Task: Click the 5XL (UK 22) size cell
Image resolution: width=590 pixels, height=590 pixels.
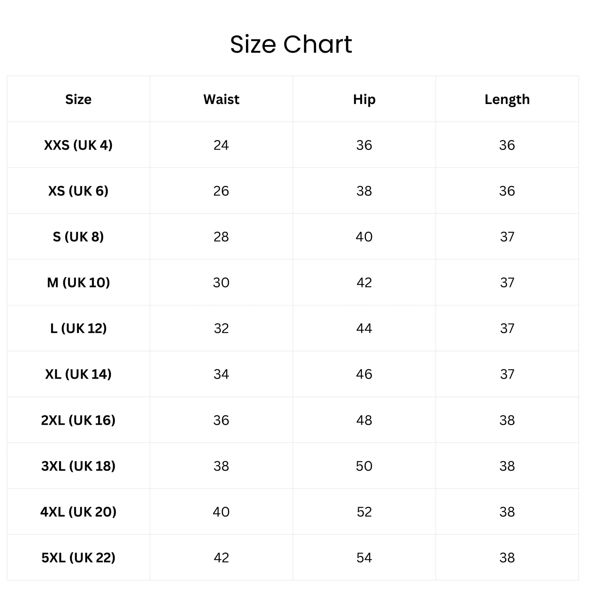Action: tap(78, 558)
